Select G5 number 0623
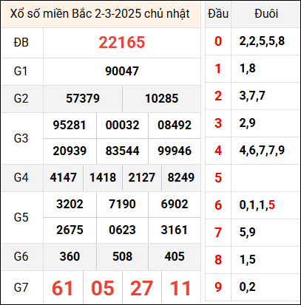This screenshot has width=301, height=305. tap(122, 230)
